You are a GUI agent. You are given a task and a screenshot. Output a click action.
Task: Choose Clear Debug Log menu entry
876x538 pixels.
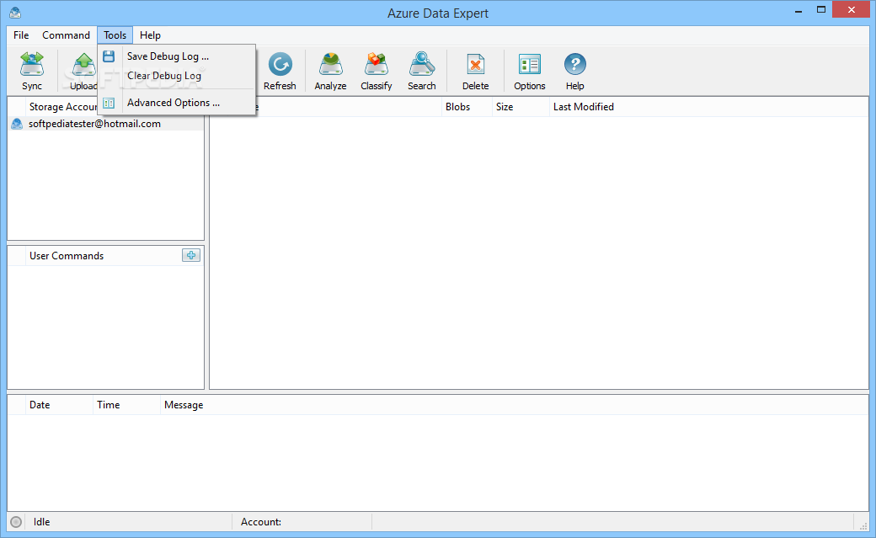(x=177, y=76)
